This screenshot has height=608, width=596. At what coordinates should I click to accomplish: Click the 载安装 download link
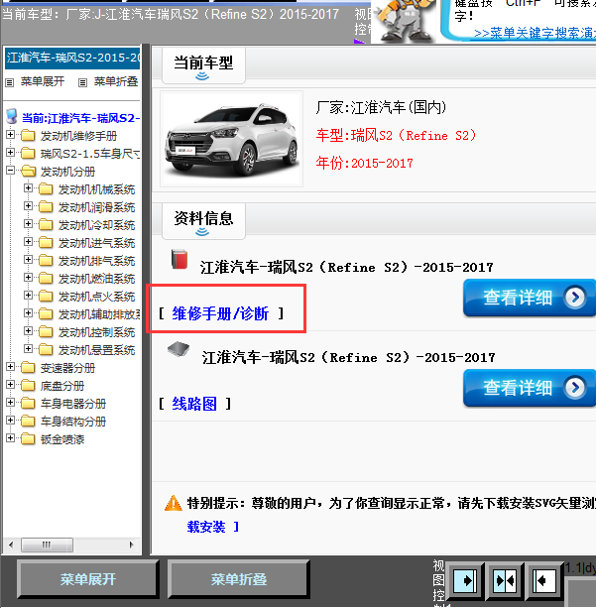tap(206, 527)
